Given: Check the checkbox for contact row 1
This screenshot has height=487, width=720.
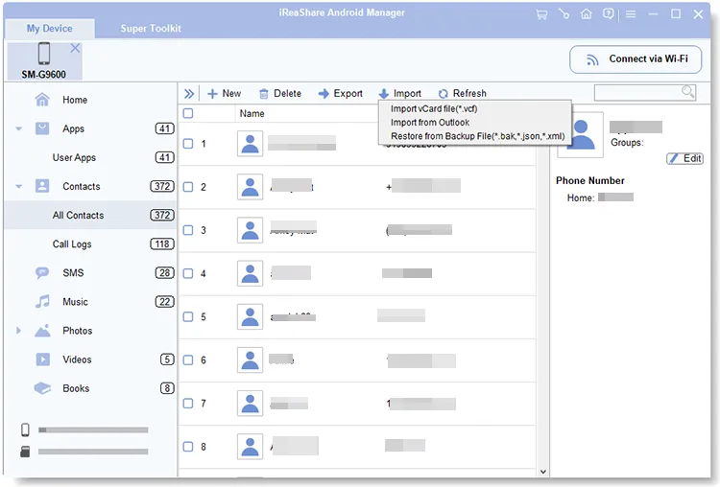Looking at the screenshot, I should (x=188, y=144).
